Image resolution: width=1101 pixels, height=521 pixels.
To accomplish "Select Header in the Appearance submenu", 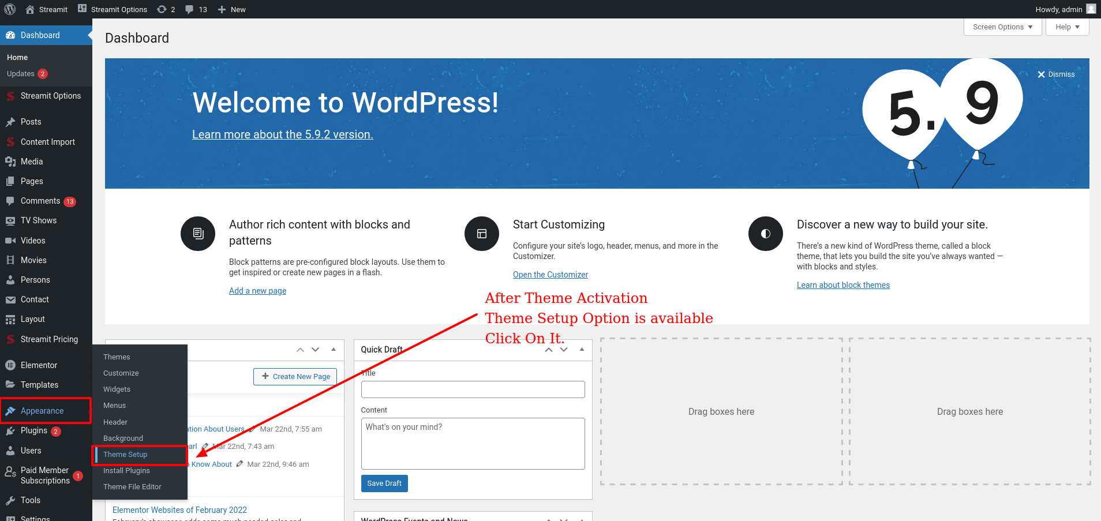I will coord(140,422).
